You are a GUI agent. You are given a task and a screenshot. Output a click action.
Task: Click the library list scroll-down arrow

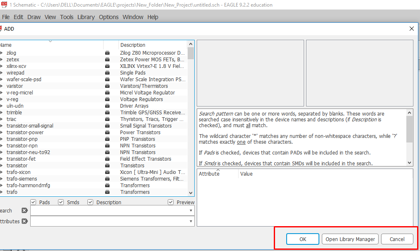pyautogui.click(x=191, y=193)
